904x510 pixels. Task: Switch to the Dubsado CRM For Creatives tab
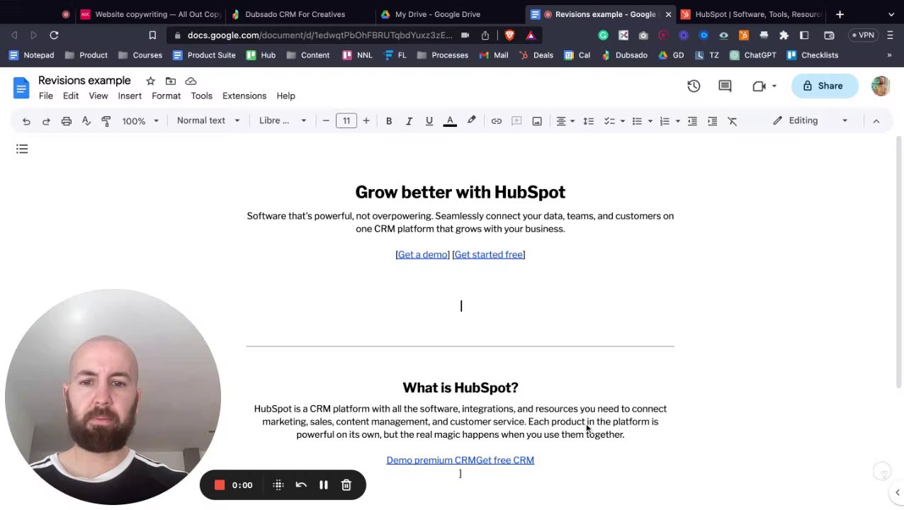point(295,14)
